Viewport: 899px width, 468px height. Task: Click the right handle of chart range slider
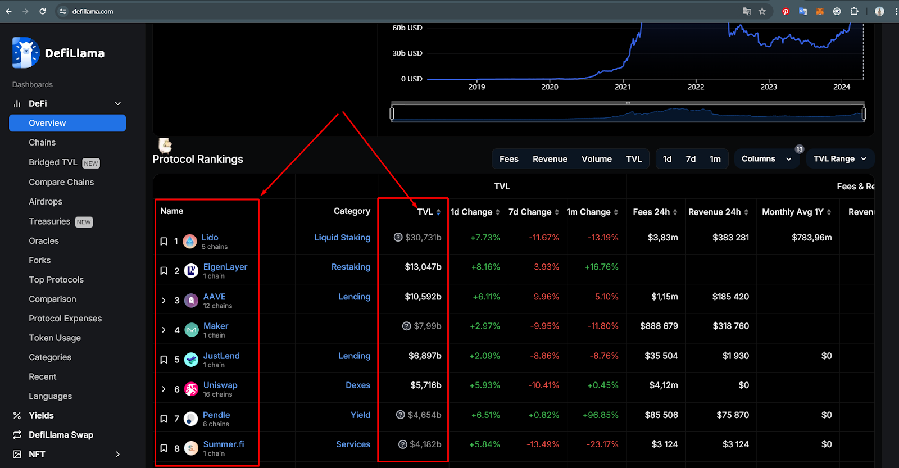[864, 113]
